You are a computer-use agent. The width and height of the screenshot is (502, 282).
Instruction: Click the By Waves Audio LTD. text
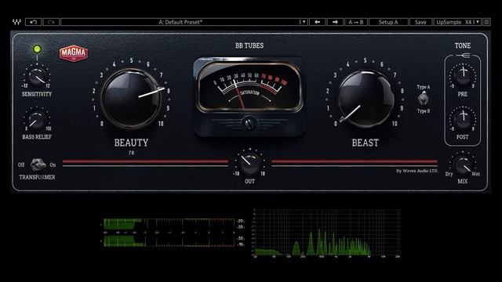point(417,171)
